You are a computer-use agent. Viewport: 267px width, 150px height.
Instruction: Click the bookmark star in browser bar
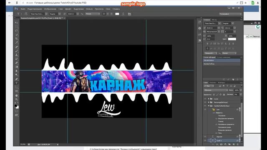pyautogui.click(x=246, y=3)
